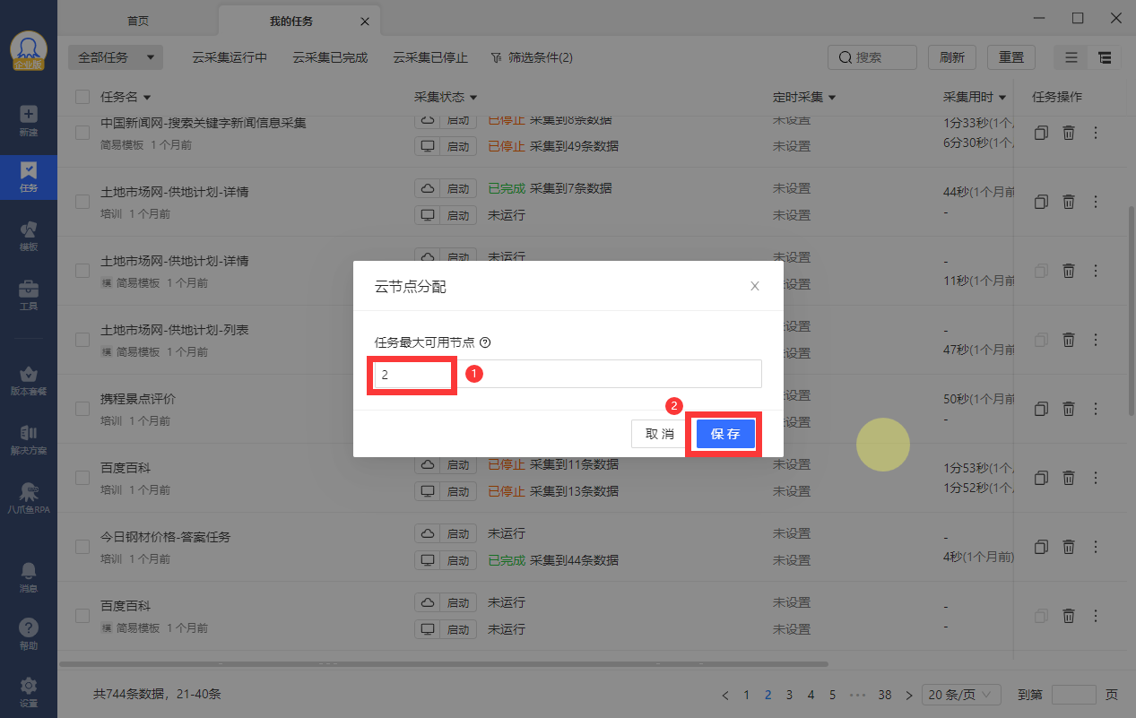Go to page 3
The width and height of the screenshot is (1136, 718).
tap(789, 695)
